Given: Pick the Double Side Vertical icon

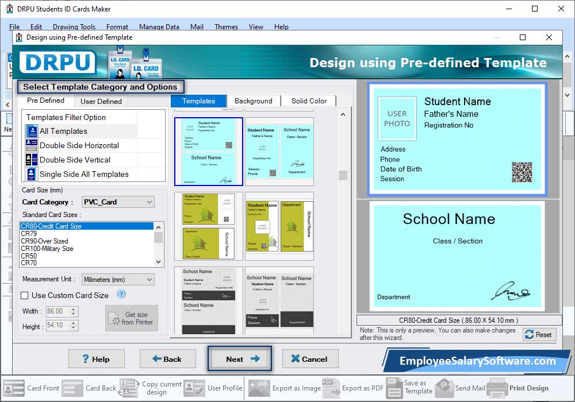Looking at the screenshot, I should pos(32,160).
